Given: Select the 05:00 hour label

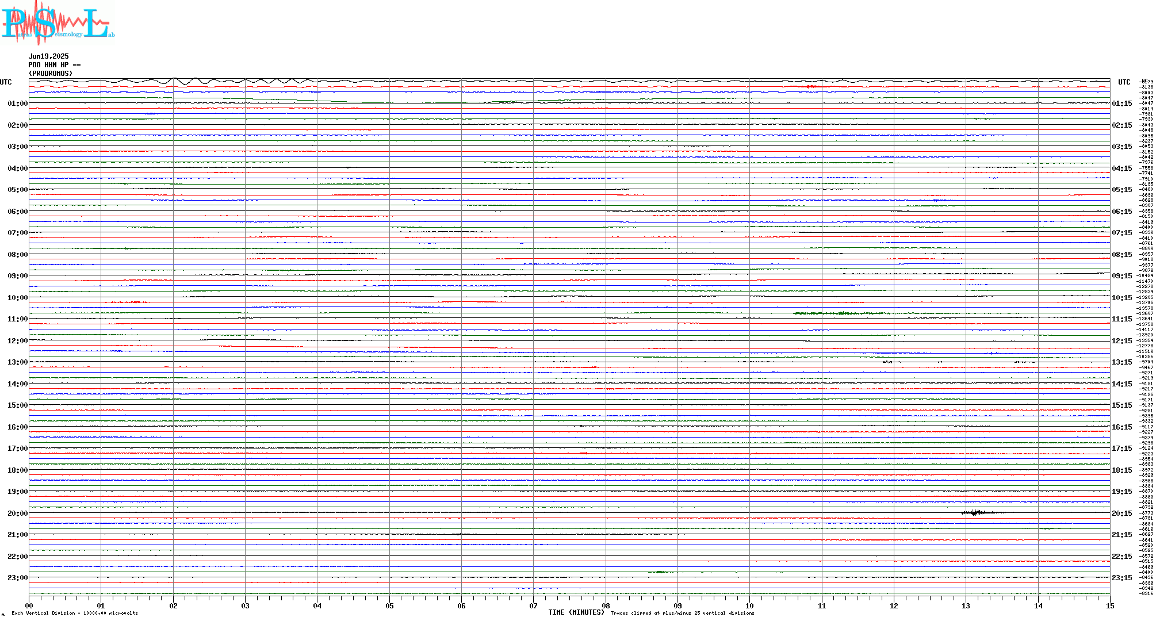Looking at the screenshot, I should (x=17, y=190).
